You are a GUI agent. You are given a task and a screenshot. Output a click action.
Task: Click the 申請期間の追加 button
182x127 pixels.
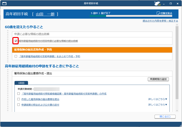coord(158,79)
